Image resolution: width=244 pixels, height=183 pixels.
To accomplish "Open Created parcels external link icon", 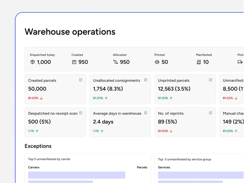I will 80,80.
